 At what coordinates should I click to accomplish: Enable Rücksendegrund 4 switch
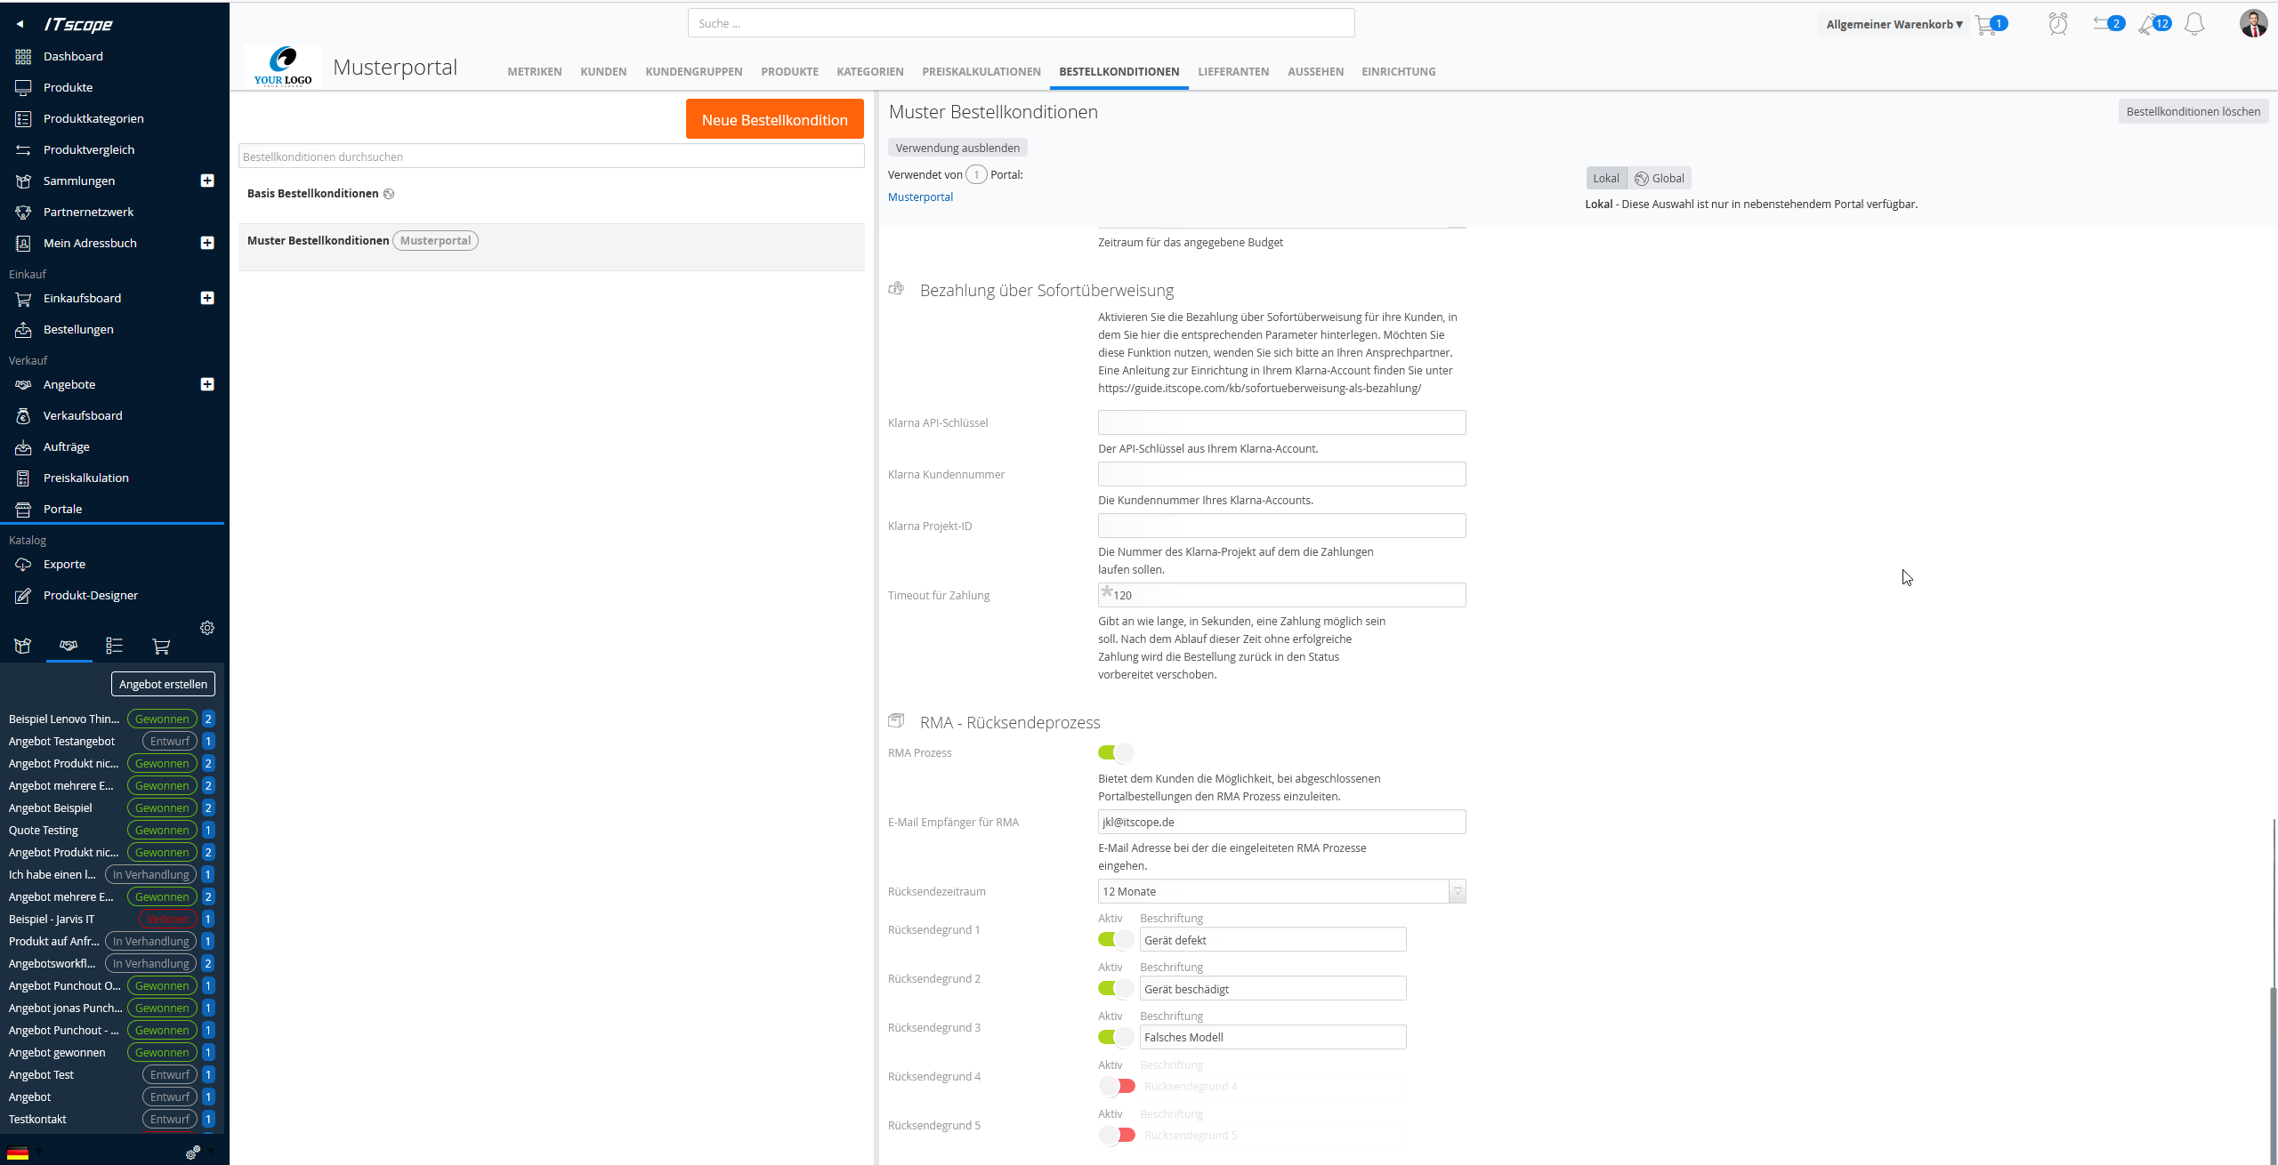click(1117, 1086)
